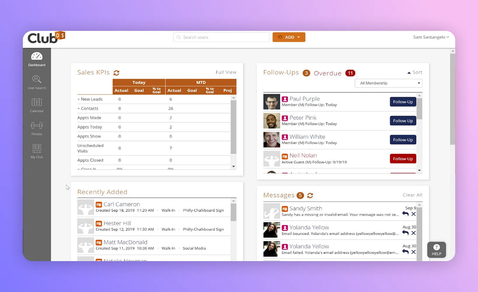Switch to the Overdue follow-ups tab
This screenshot has width=478, height=292.
(327, 73)
